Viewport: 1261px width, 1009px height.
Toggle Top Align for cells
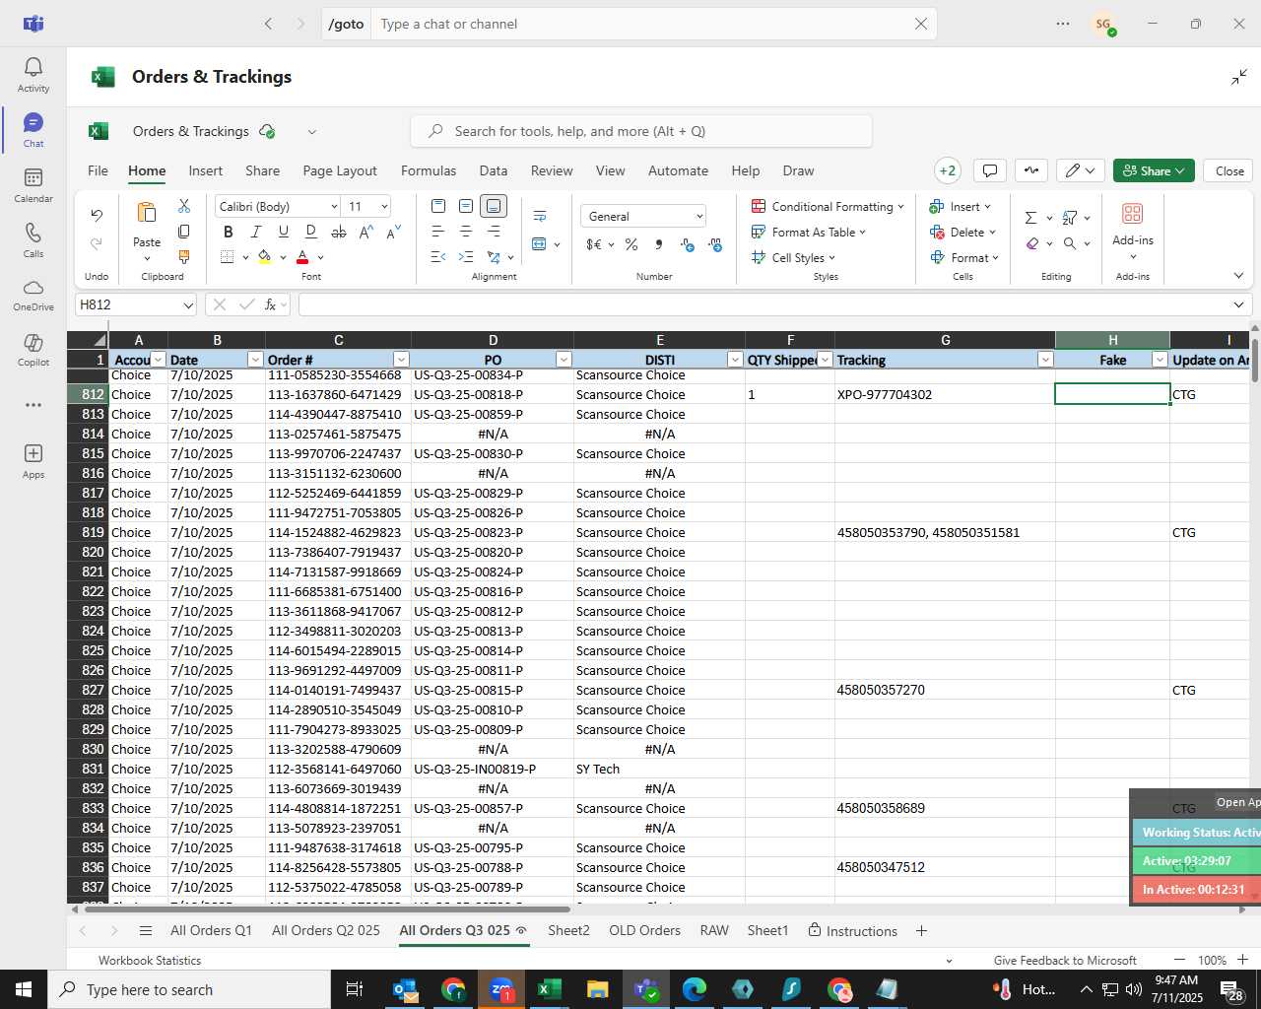[438, 206]
